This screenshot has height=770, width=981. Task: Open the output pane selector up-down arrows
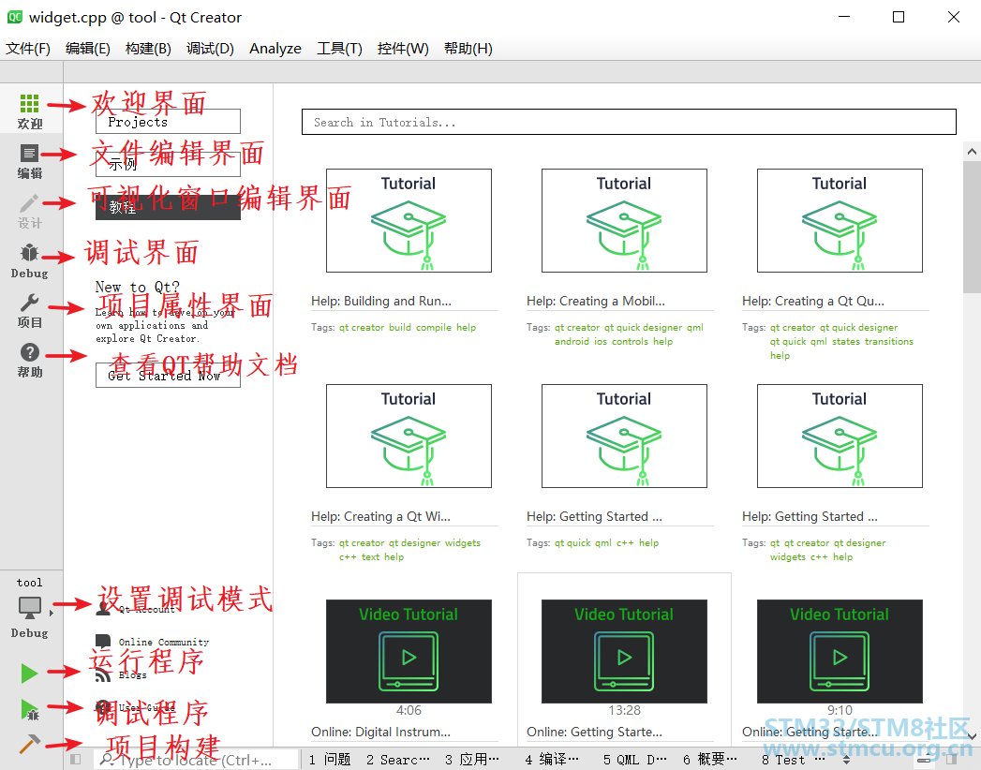pos(846,760)
